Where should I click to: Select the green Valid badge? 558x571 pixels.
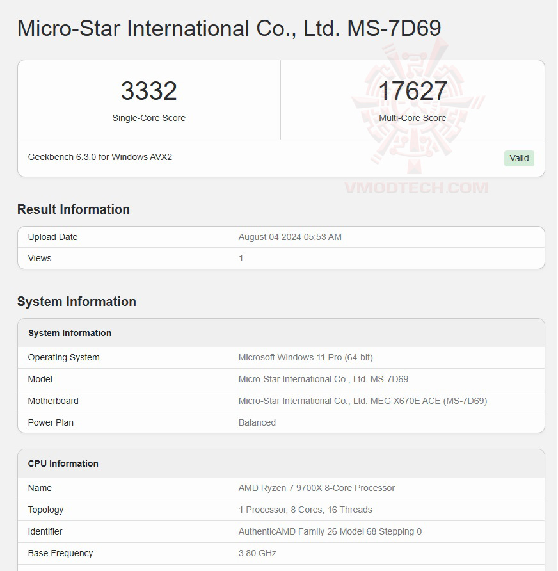(519, 158)
